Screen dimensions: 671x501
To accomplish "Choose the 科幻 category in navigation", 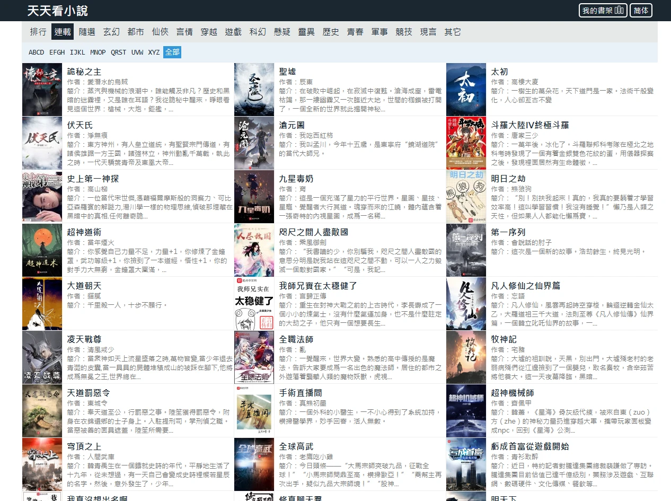I will (258, 32).
